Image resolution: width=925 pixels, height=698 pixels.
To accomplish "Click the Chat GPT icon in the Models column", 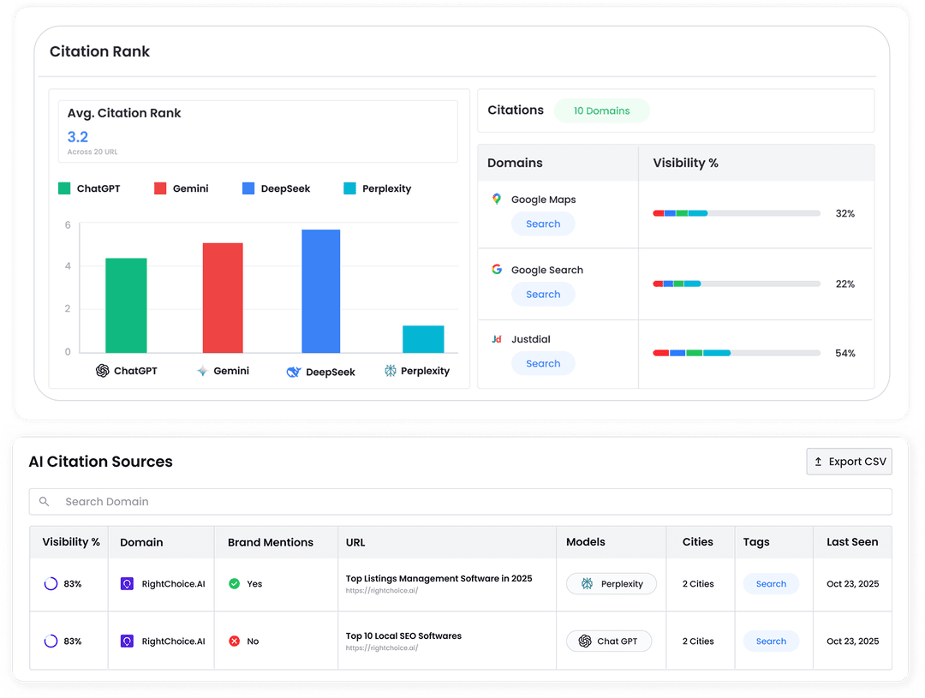I will tap(585, 641).
